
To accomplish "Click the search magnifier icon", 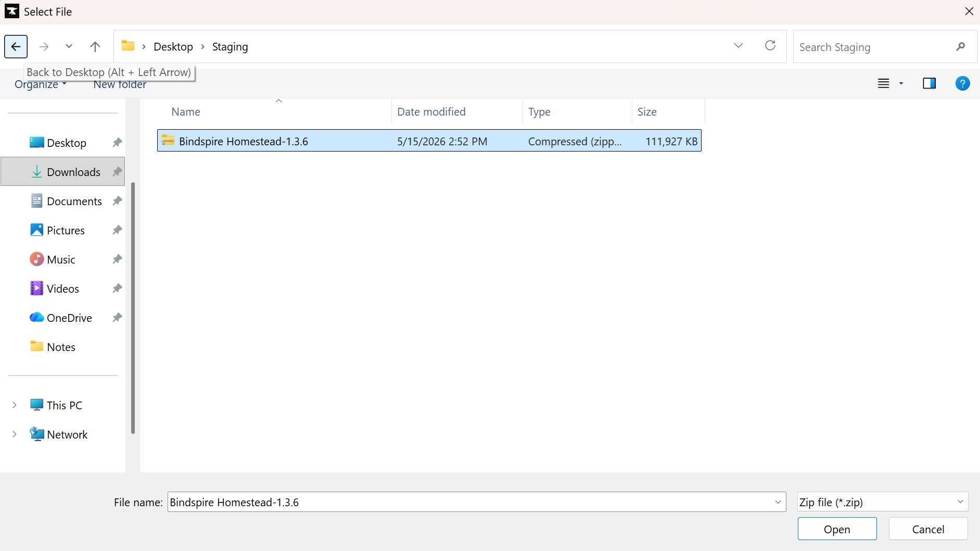I will click(961, 47).
